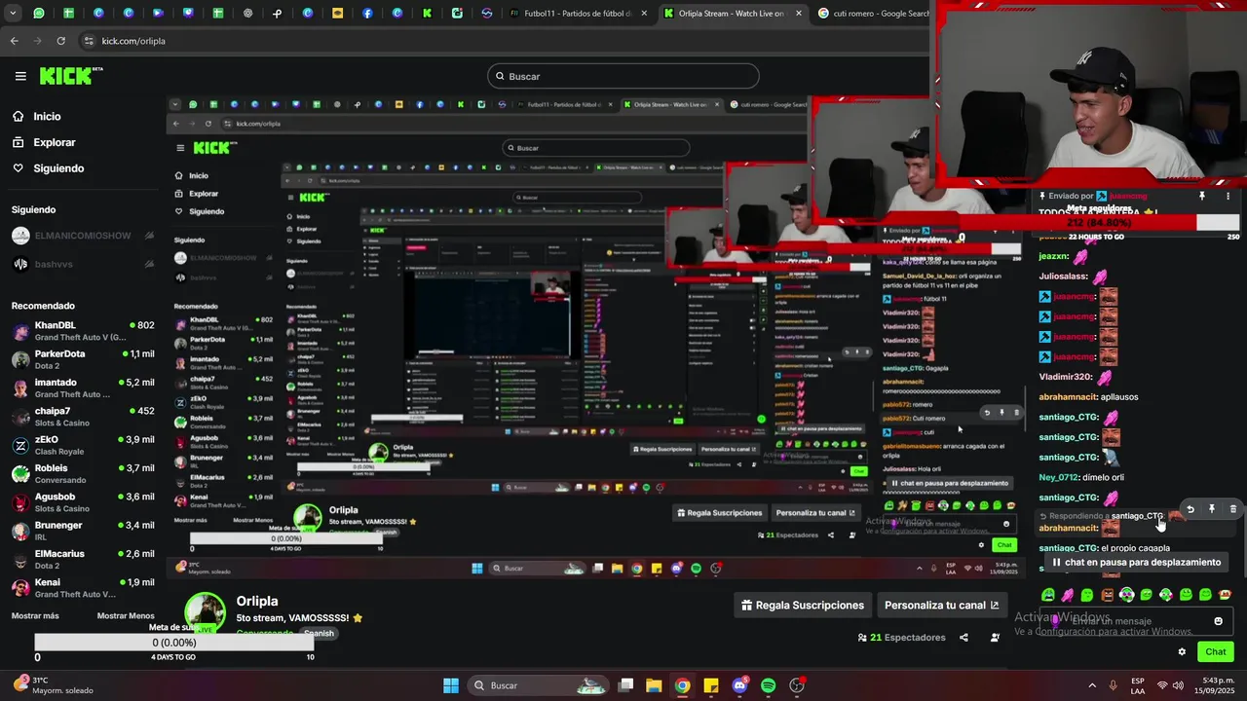Open the browser tab search dropdown
The width and height of the screenshot is (1247, 701).
pos(14,14)
